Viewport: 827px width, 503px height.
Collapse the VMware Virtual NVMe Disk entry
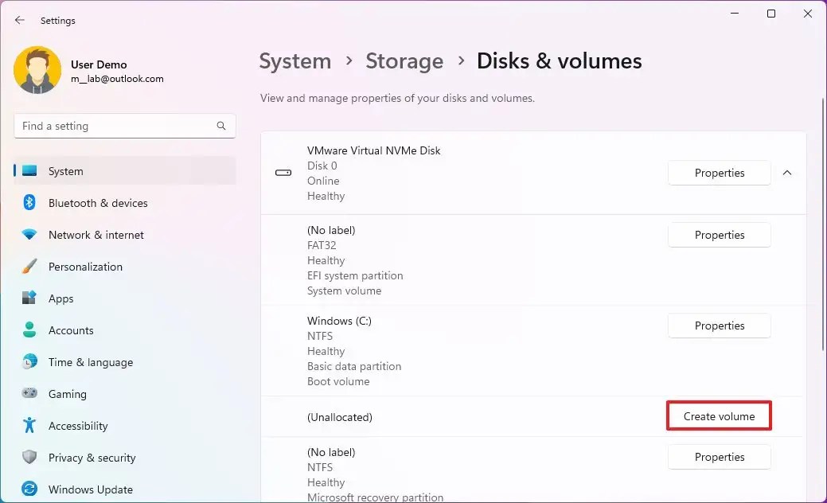click(787, 172)
